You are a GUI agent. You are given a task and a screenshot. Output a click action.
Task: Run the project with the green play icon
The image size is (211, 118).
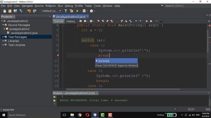pos(77,11)
